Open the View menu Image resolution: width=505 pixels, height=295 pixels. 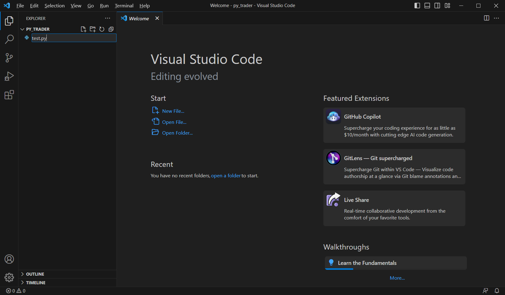[x=76, y=6]
